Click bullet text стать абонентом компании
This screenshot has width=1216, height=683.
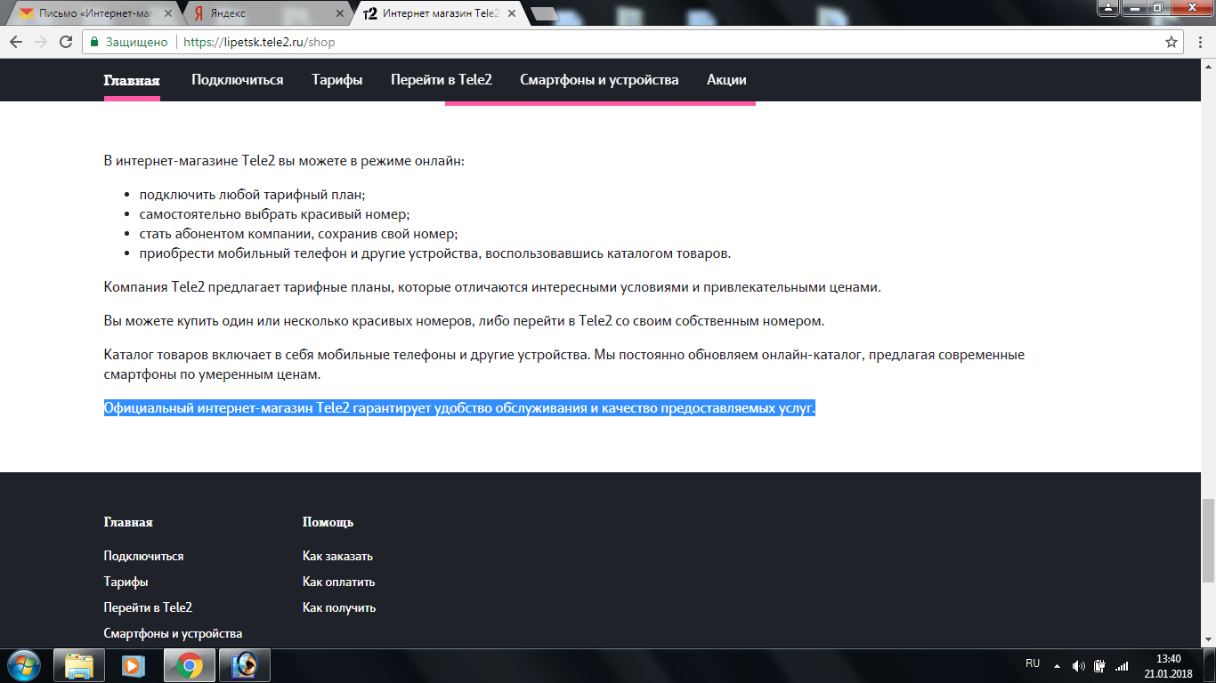298,234
